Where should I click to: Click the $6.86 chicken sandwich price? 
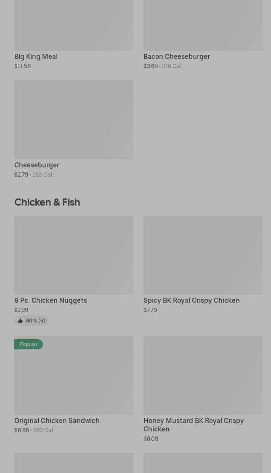(21, 430)
